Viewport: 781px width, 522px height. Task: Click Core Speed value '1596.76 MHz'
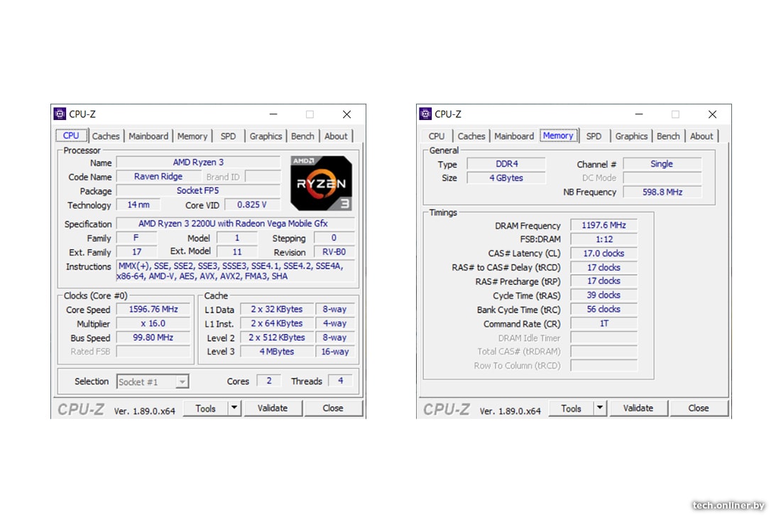pos(153,310)
